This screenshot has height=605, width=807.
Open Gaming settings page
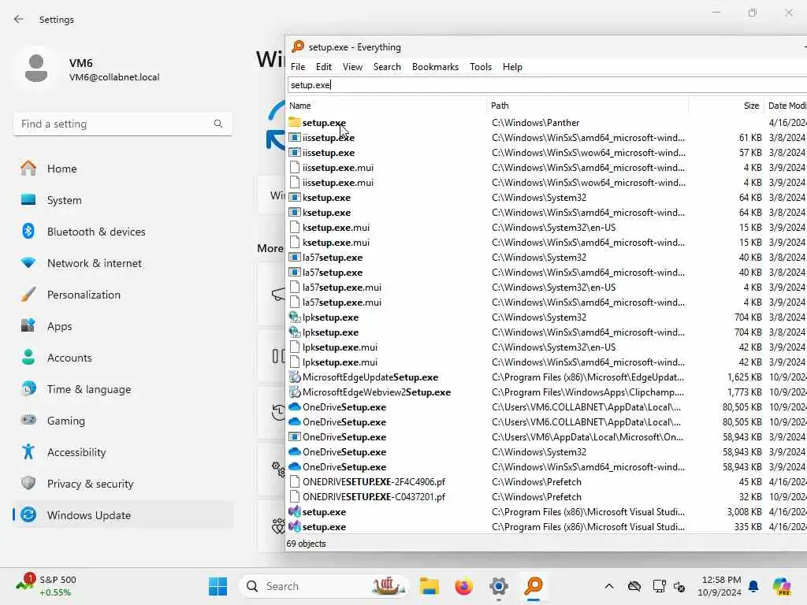tap(122, 421)
